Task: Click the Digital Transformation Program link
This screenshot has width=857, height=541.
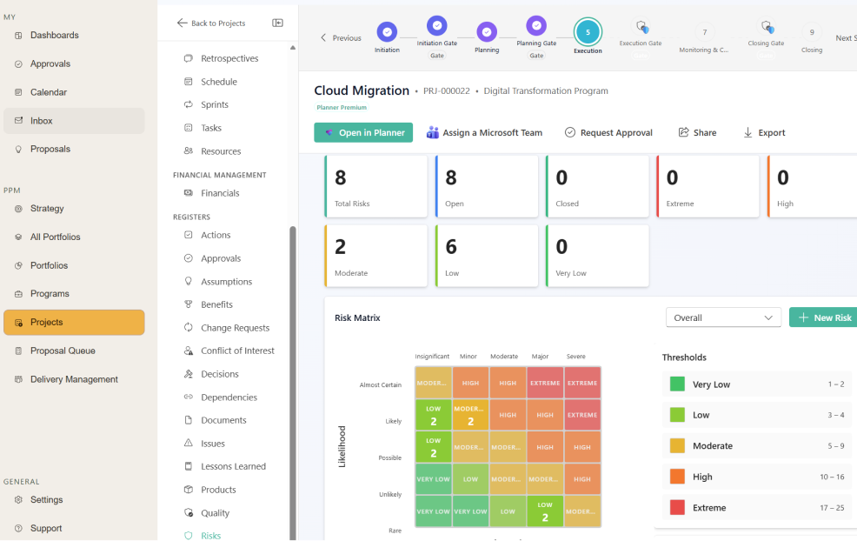Action: [546, 90]
